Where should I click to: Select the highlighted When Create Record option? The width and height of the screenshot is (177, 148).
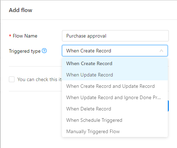(115, 63)
